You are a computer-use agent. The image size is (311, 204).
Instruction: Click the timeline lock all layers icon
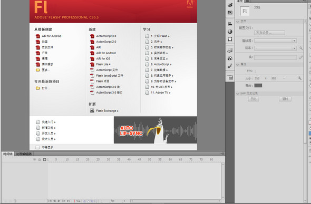[x=40, y=159]
